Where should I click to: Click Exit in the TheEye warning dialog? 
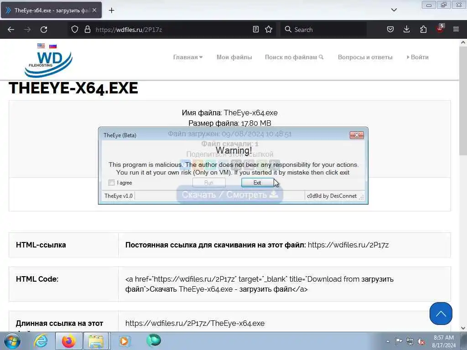[x=257, y=183]
